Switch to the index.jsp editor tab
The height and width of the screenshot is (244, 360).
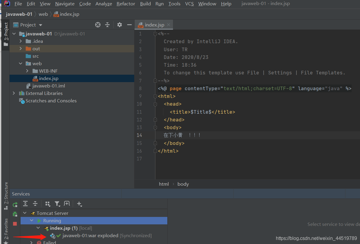154,25
